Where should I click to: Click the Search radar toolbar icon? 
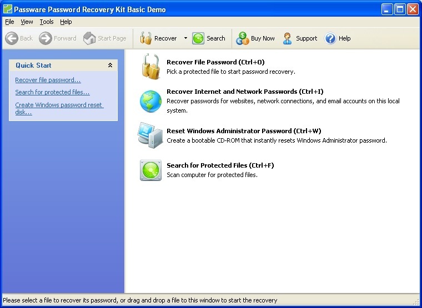[x=198, y=38]
